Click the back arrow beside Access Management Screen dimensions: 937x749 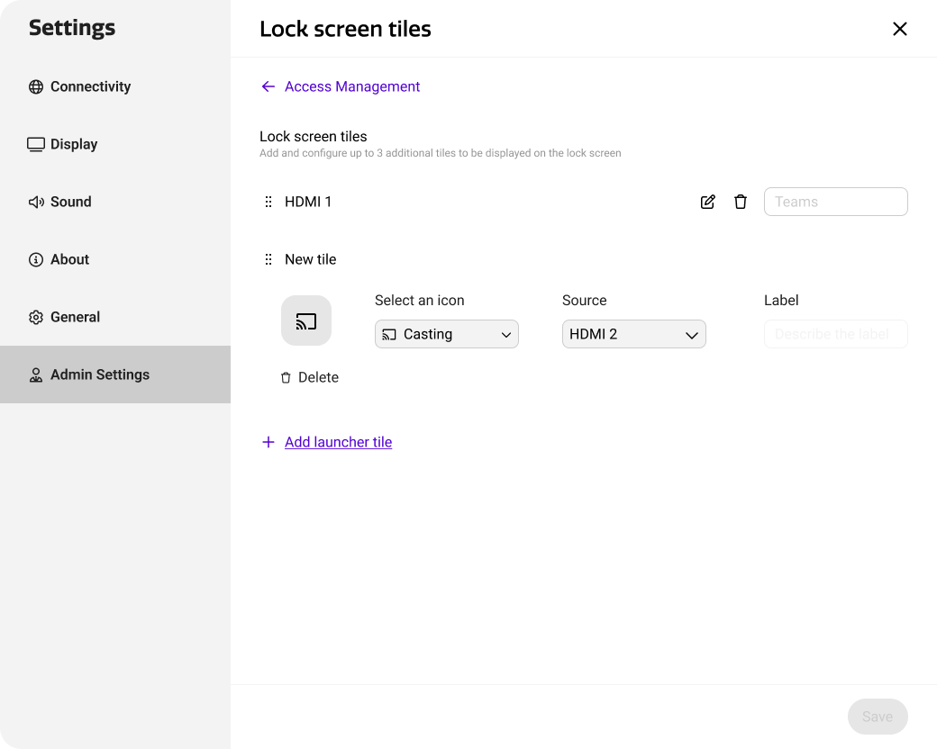tap(268, 86)
